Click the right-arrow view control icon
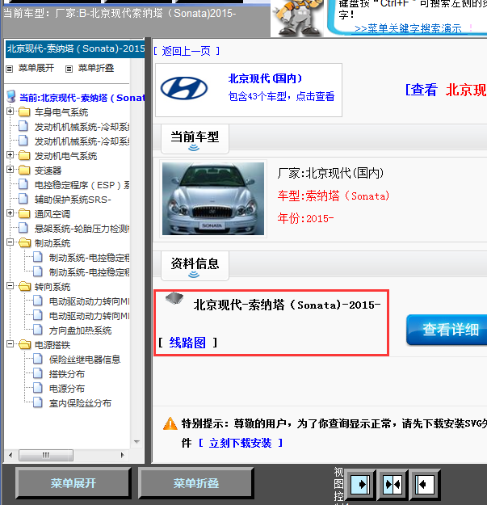This screenshot has height=505, width=487. click(360, 484)
